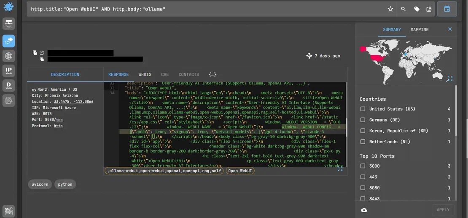The image size is (468, 218).
Task: Click the saved-search icon in search bar
Action: pyautogui.click(x=429, y=9)
